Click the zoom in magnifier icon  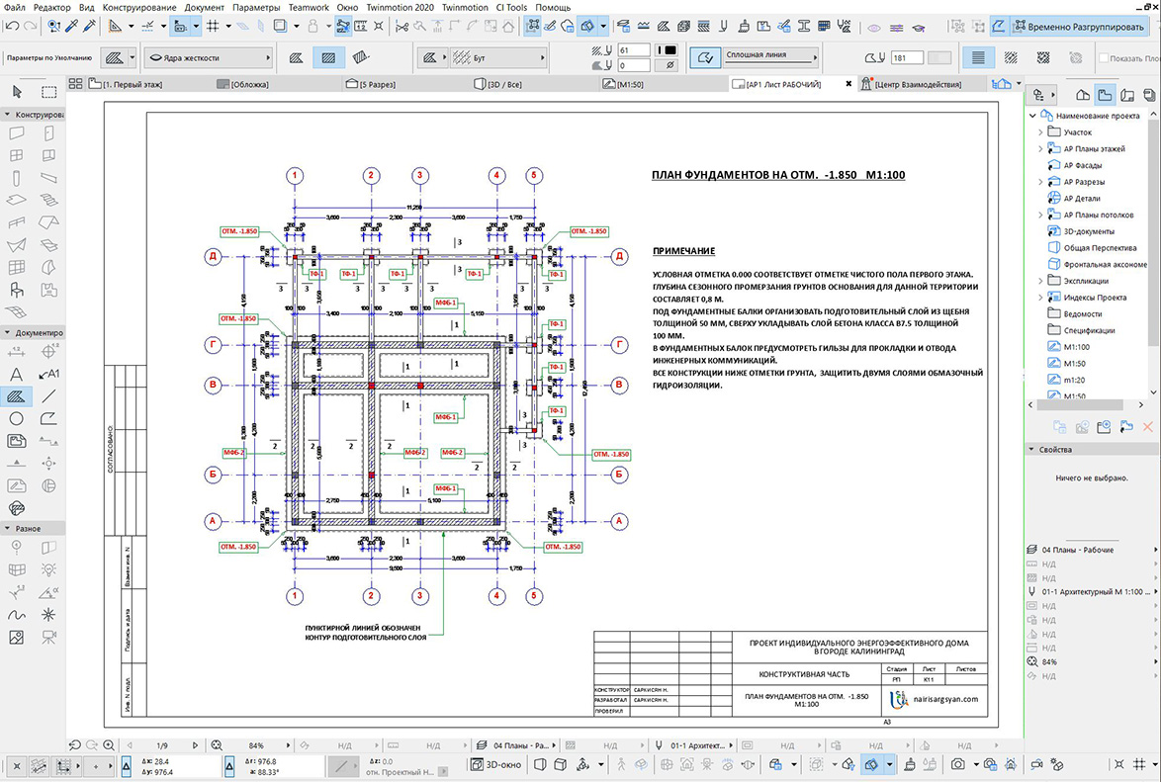tap(109, 745)
